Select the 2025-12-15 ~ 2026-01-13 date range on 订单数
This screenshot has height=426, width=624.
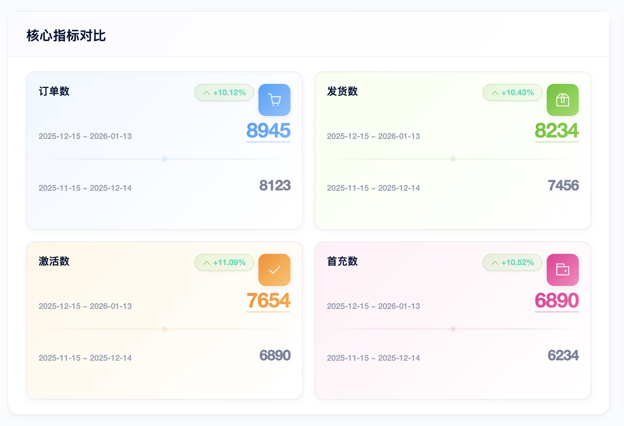click(x=86, y=136)
